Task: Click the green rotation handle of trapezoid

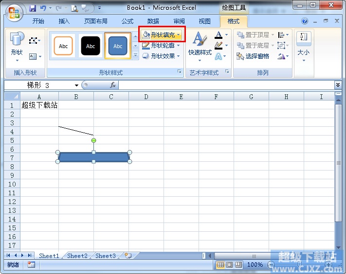Action: click(x=93, y=140)
